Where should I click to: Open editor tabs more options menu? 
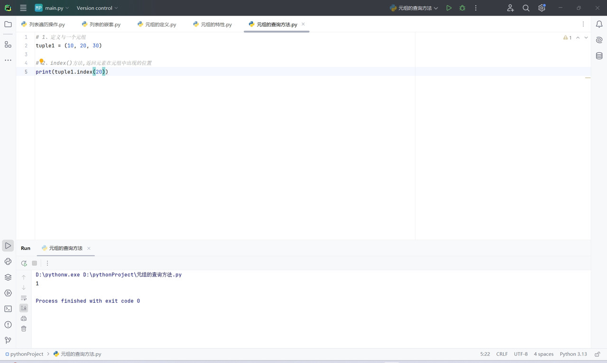(583, 24)
